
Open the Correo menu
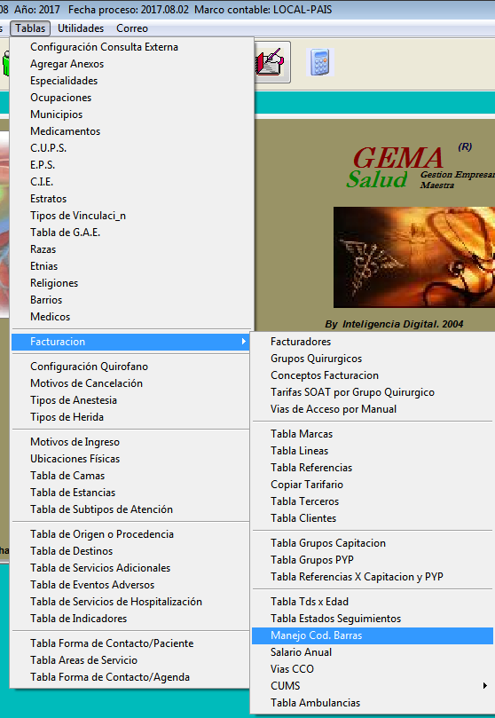click(x=132, y=28)
